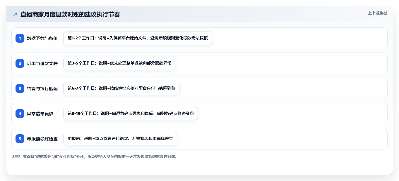
Task: Click the 异常清单复核 step label
Action: tap(40, 114)
